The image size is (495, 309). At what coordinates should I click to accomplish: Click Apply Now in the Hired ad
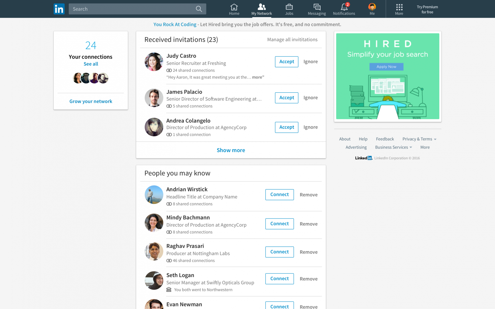pyautogui.click(x=386, y=67)
